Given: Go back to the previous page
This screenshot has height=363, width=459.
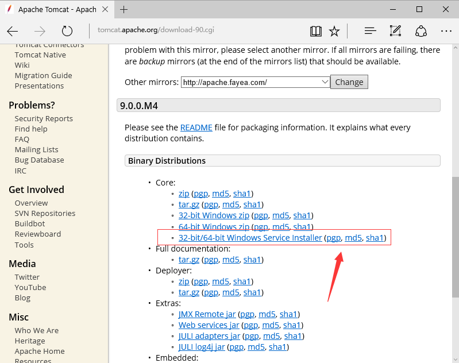Looking at the screenshot, I should (x=12, y=31).
